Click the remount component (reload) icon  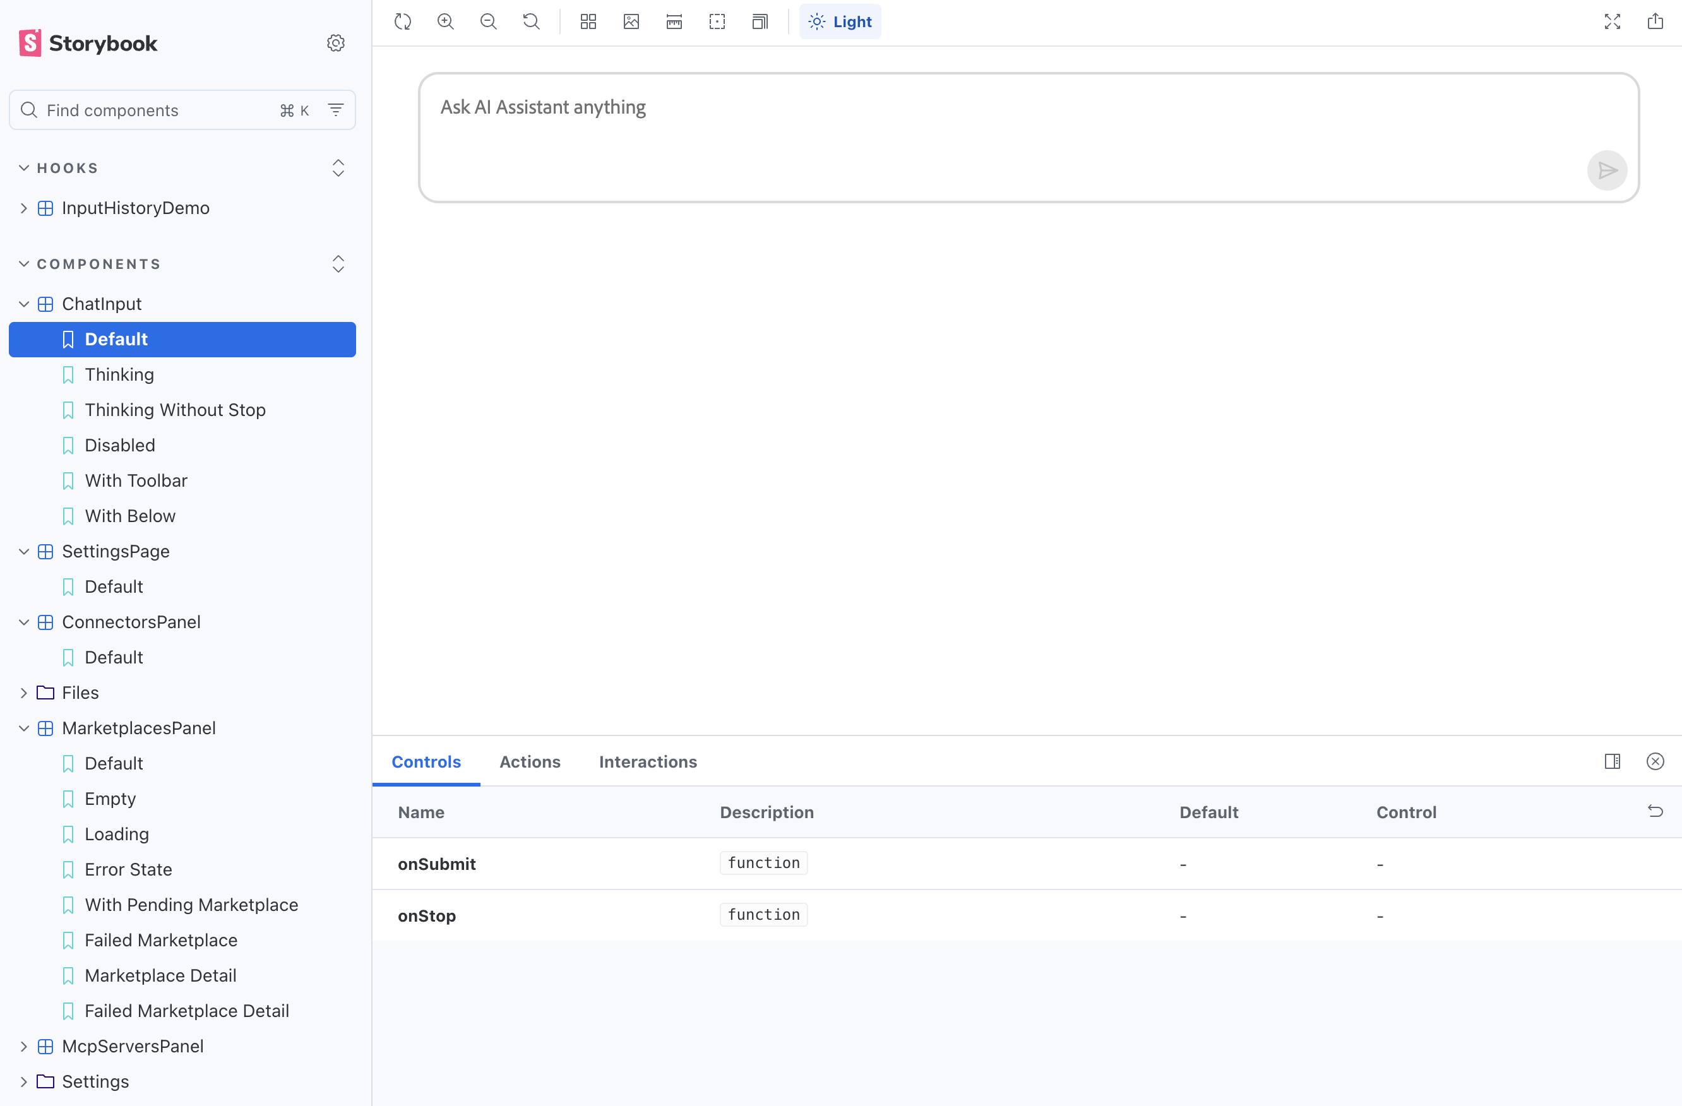coord(403,22)
